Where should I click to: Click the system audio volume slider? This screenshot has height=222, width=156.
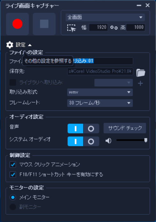click(132, 140)
